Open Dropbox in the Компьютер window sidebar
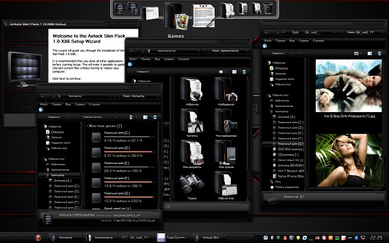 58,132
